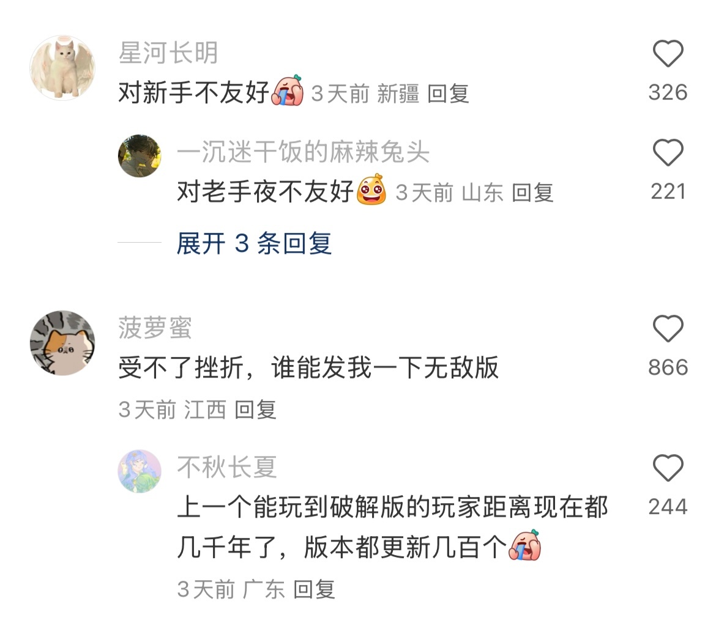Tap the comment text 受不了挫折，谁能发我一下无敌版

pos(308,367)
